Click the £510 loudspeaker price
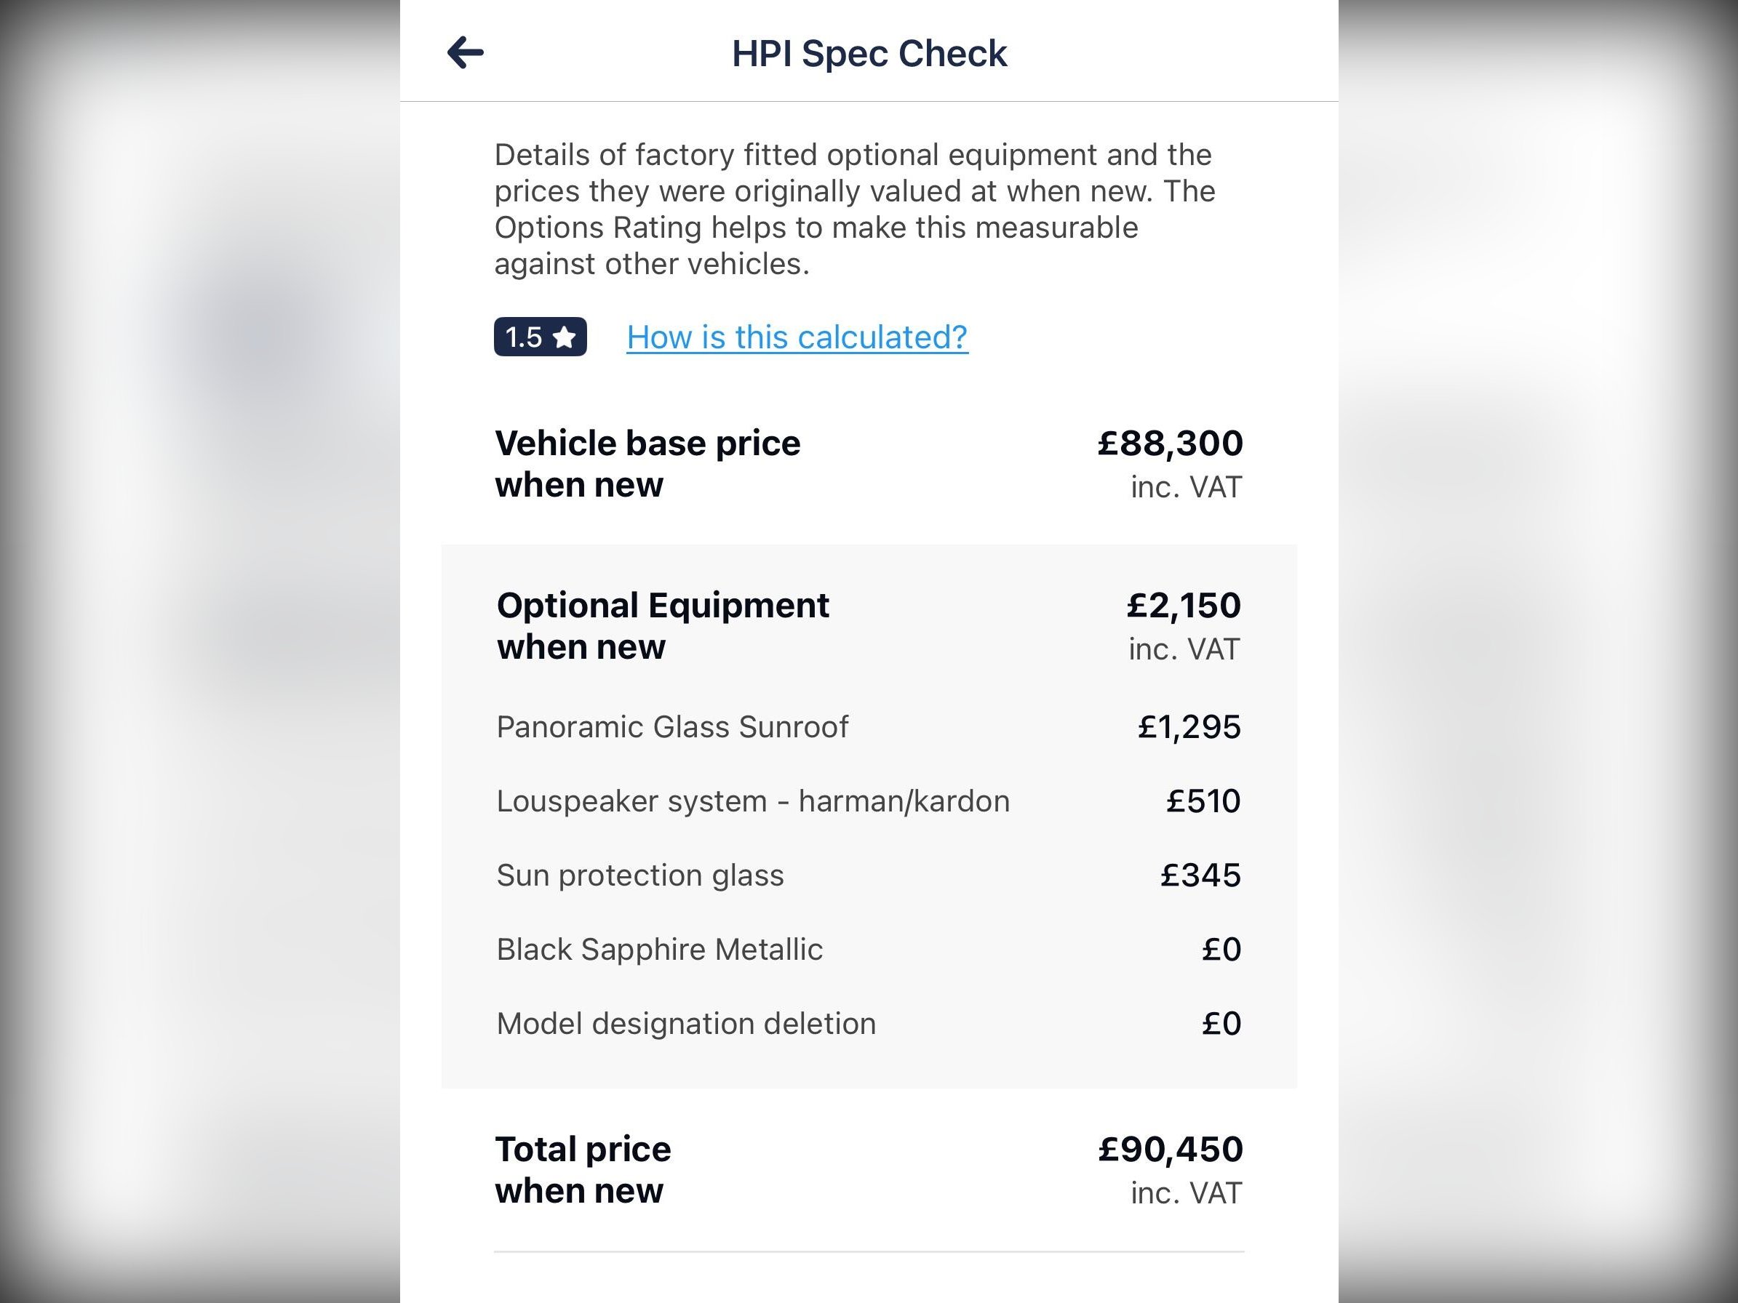 (x=1203, y=801)
